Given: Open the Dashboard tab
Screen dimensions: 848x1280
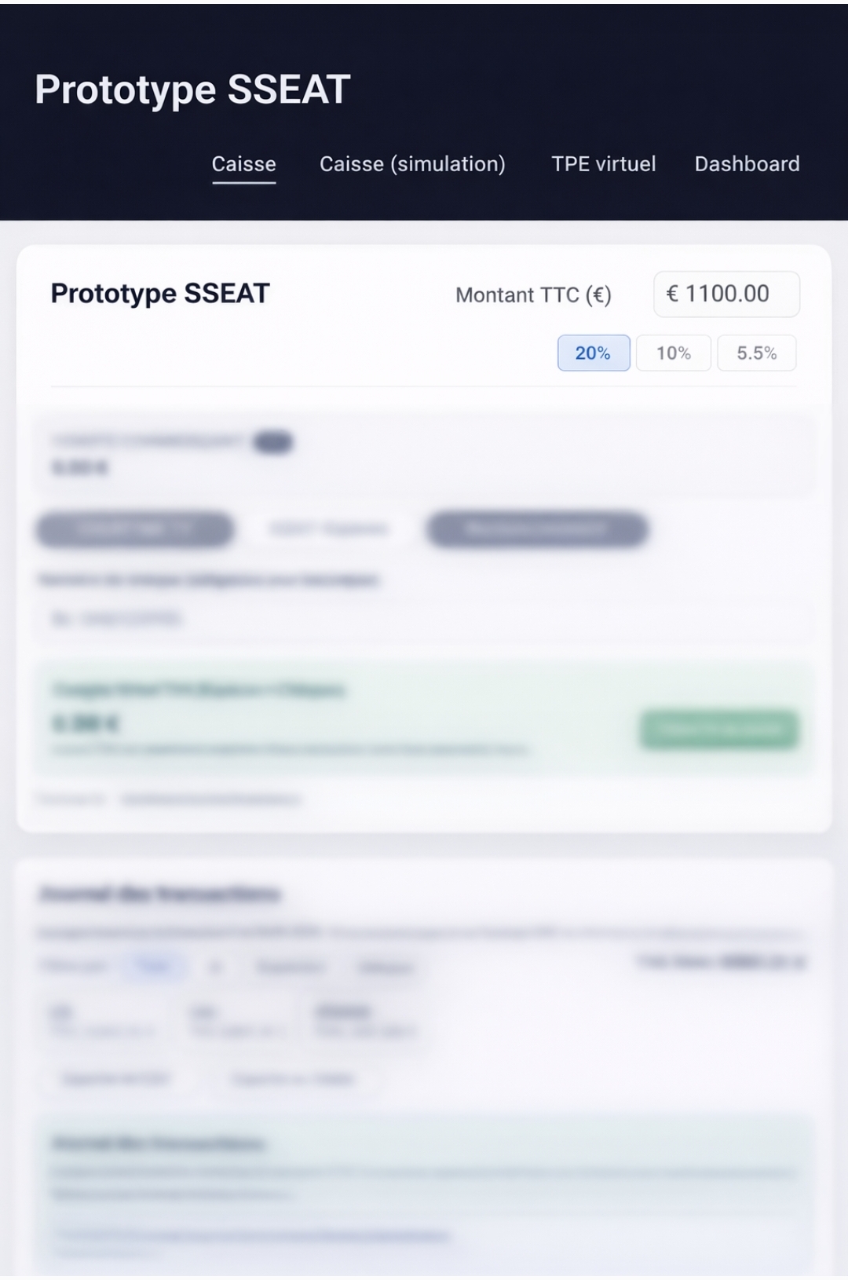Looking at the screenshot, I should point(746,163).
